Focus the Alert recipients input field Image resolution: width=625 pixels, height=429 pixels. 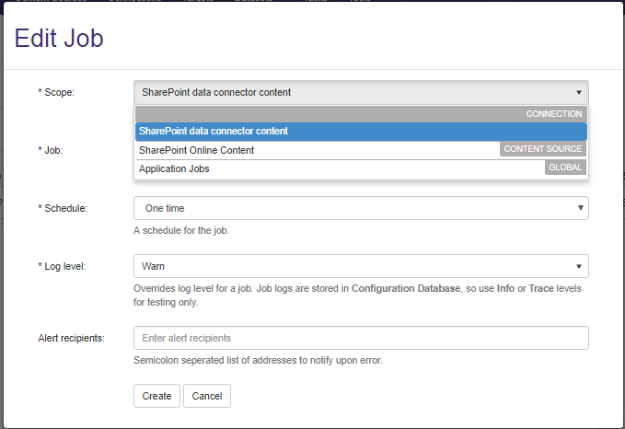(x=361, y=338)
